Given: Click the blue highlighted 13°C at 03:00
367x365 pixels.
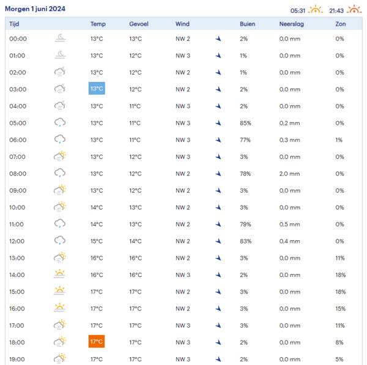Looking at the screenshot, I should (x=97, y=89).
